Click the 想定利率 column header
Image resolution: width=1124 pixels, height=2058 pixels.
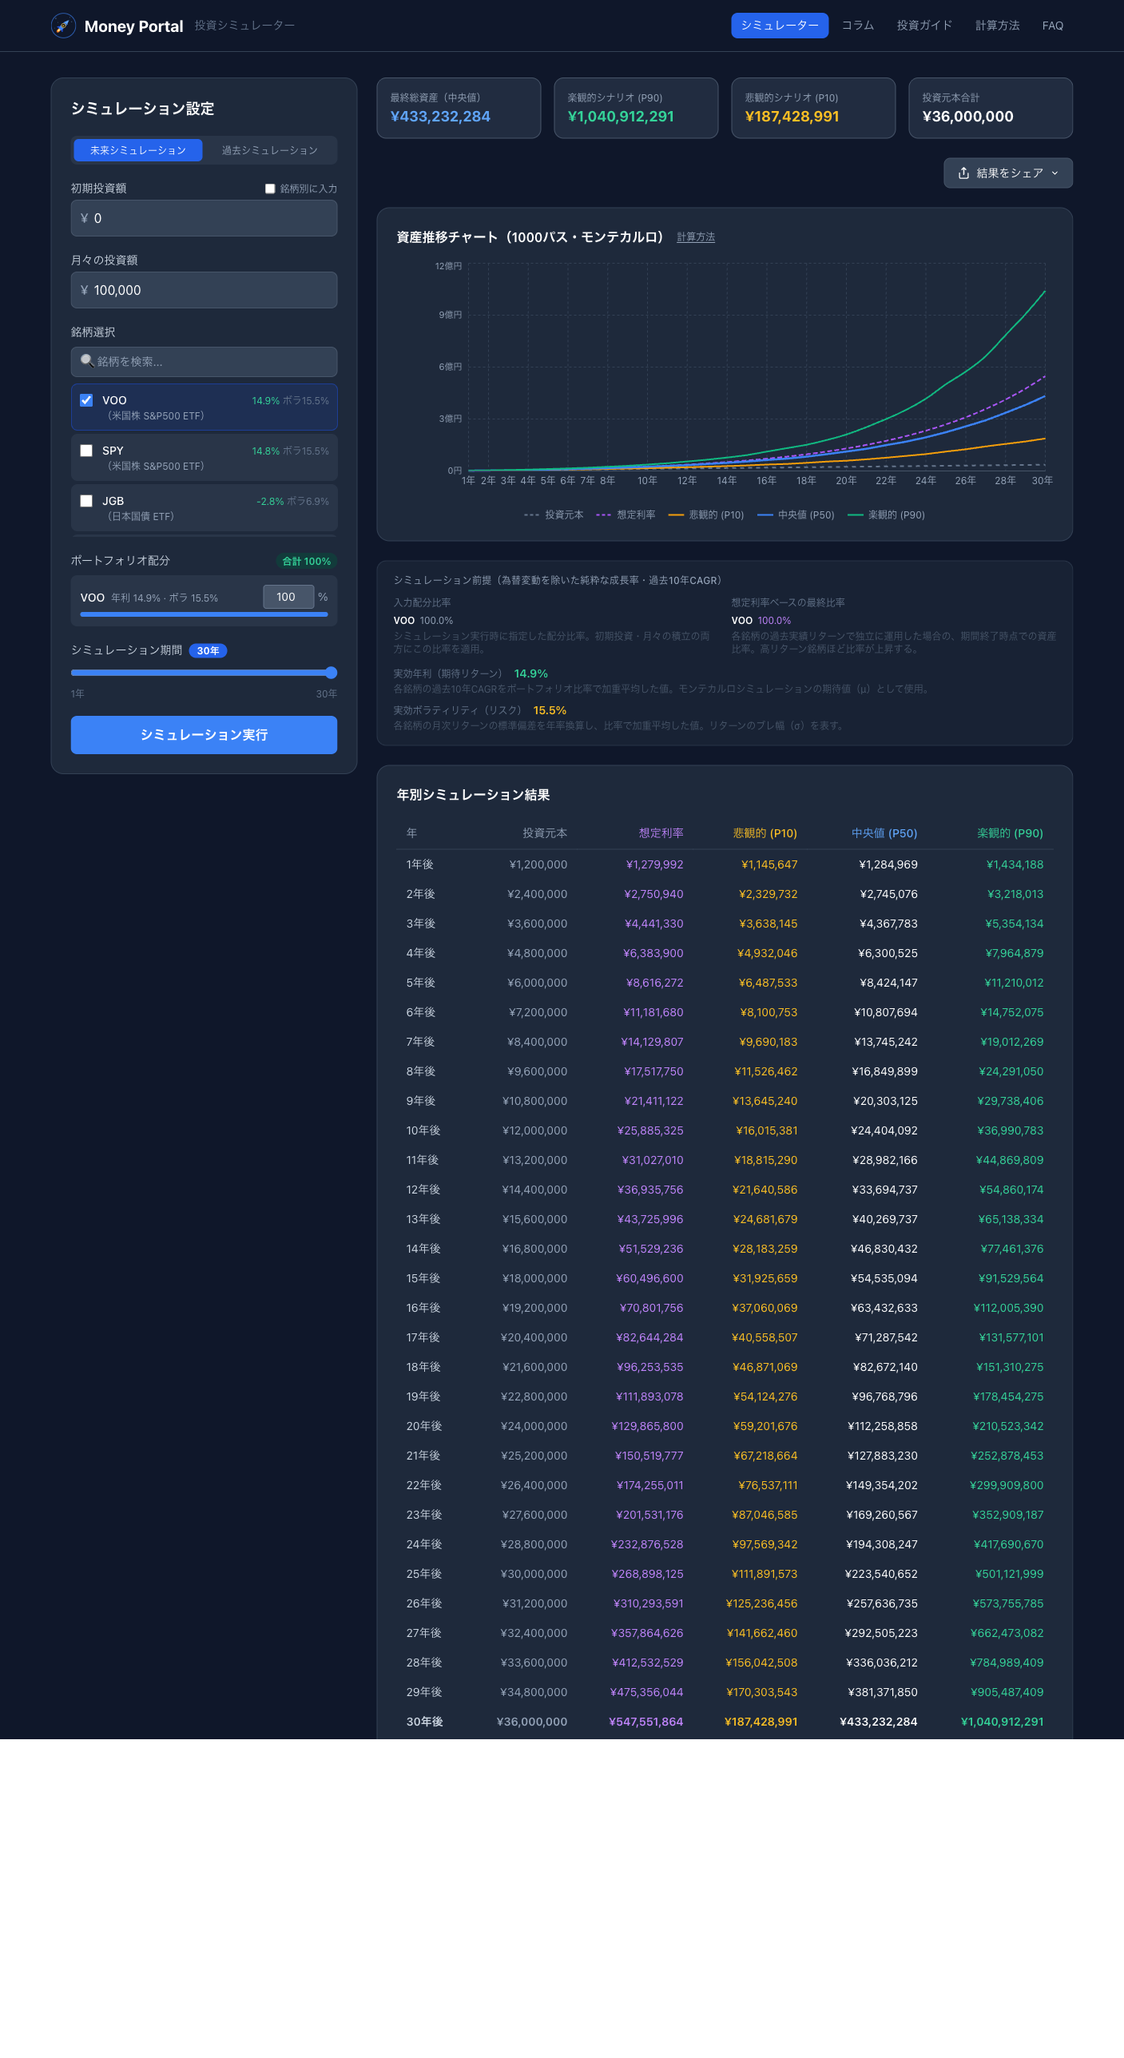(661, 833)
